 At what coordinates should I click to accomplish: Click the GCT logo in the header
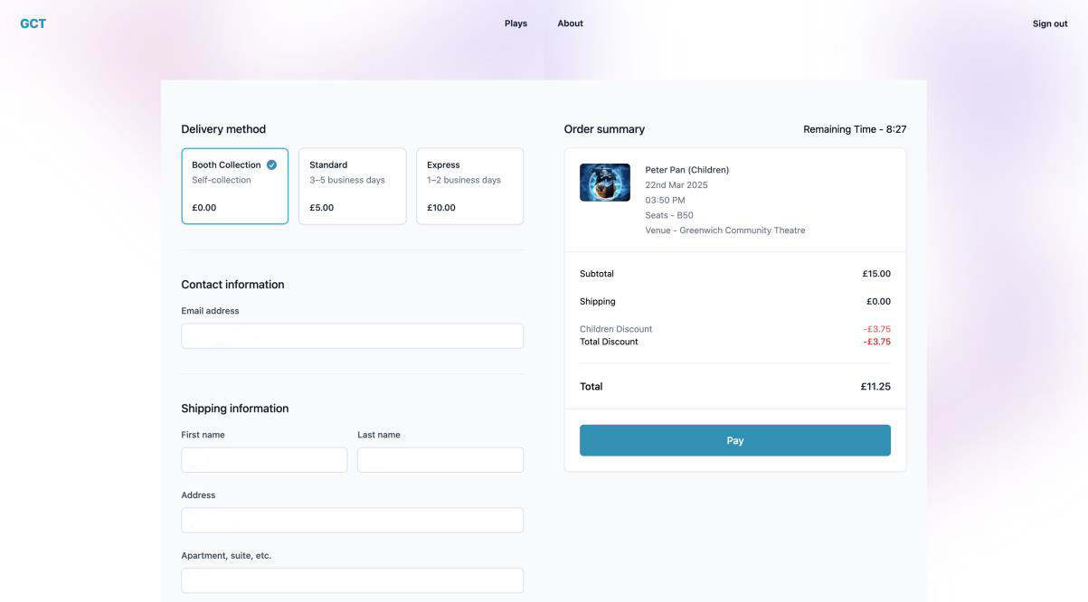point(33,23)
